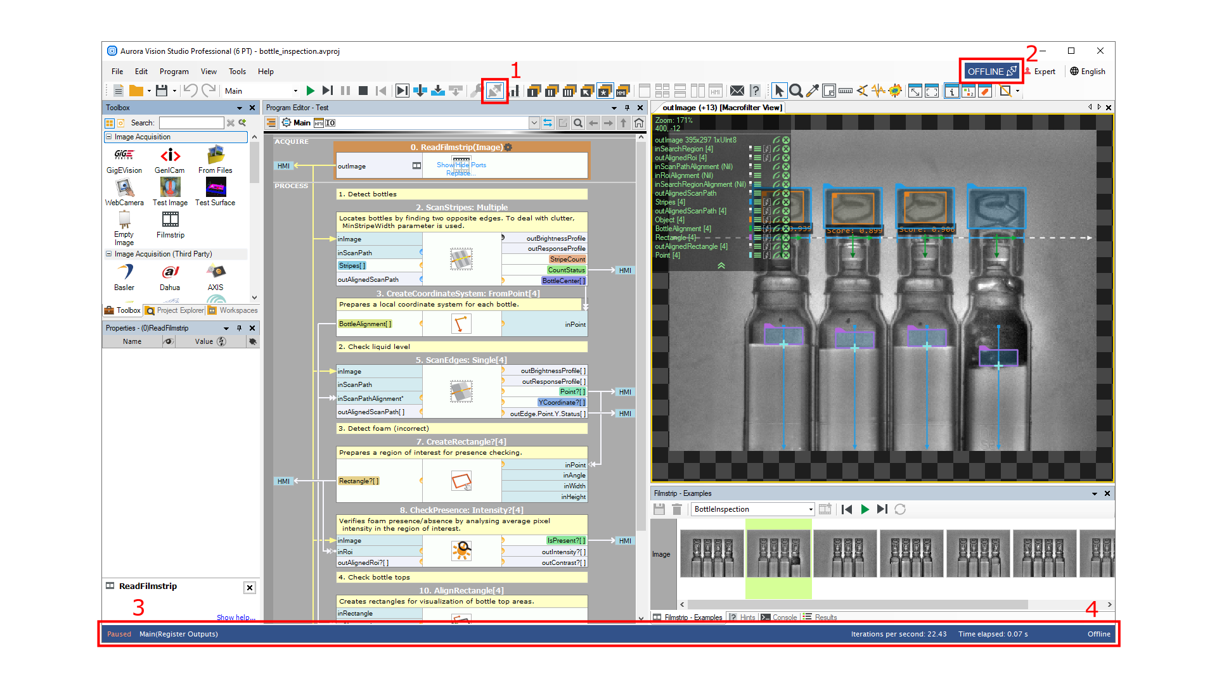Toggle the overlay for the Point [4] row
The height and width of the screenshot is (684, 1217).
776,255
